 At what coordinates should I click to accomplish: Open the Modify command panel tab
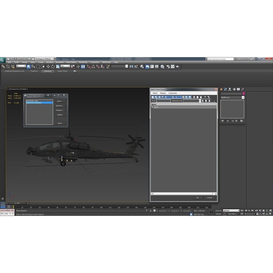pos(226,89)
